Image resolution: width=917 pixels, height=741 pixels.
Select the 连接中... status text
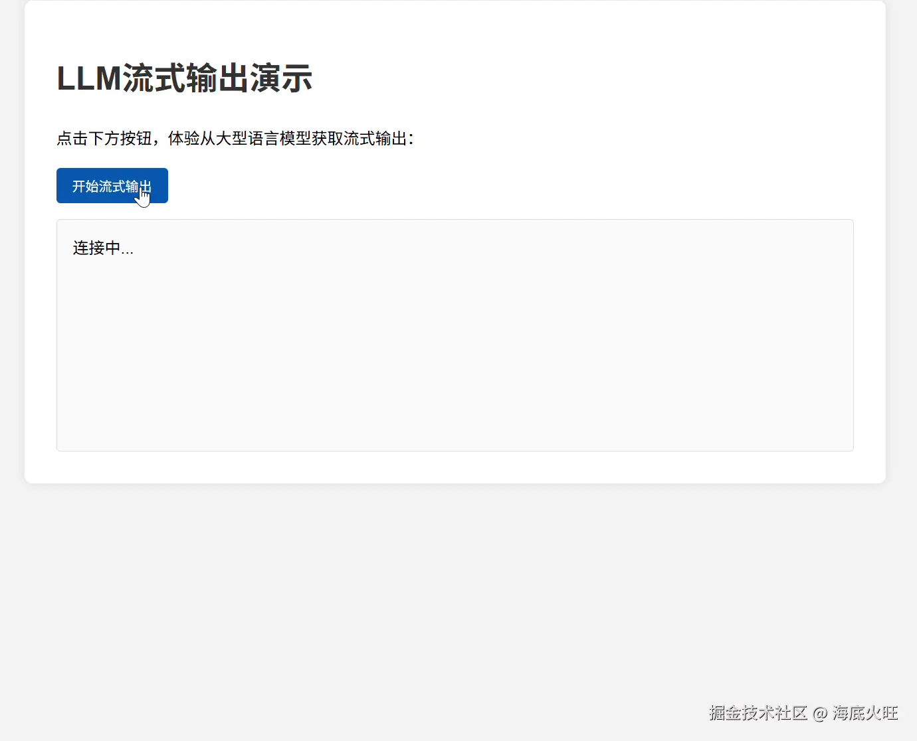tap(103, 248)
